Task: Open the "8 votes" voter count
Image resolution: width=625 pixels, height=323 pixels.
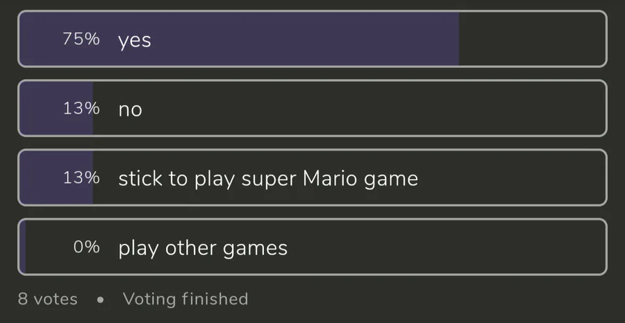Action: coord(48,299)
